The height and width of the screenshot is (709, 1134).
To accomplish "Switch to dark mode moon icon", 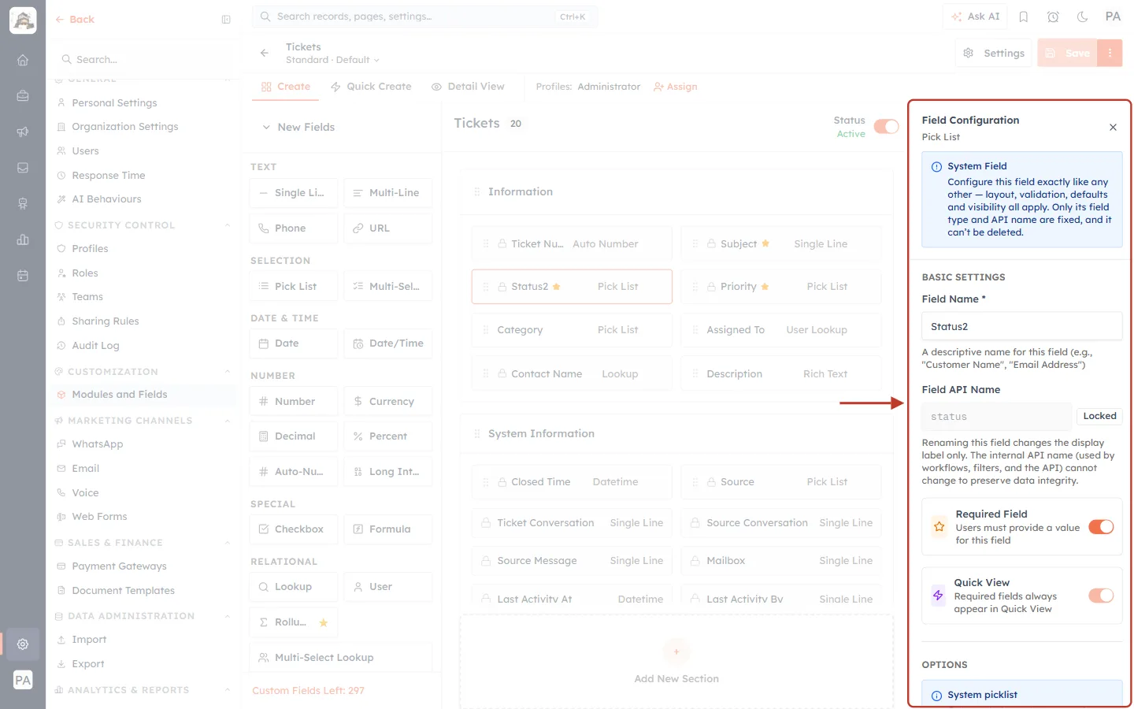I will (1083, 17).
